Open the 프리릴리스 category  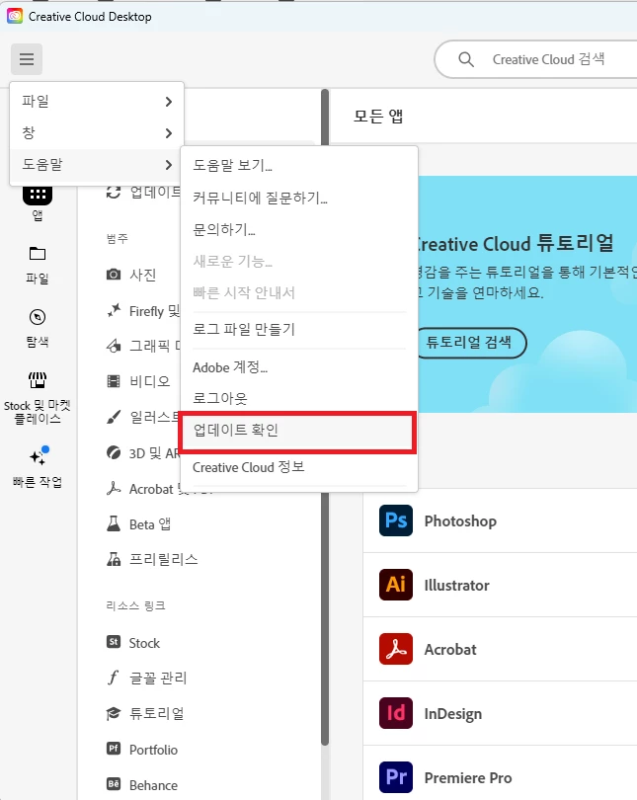tap(163, 560)
